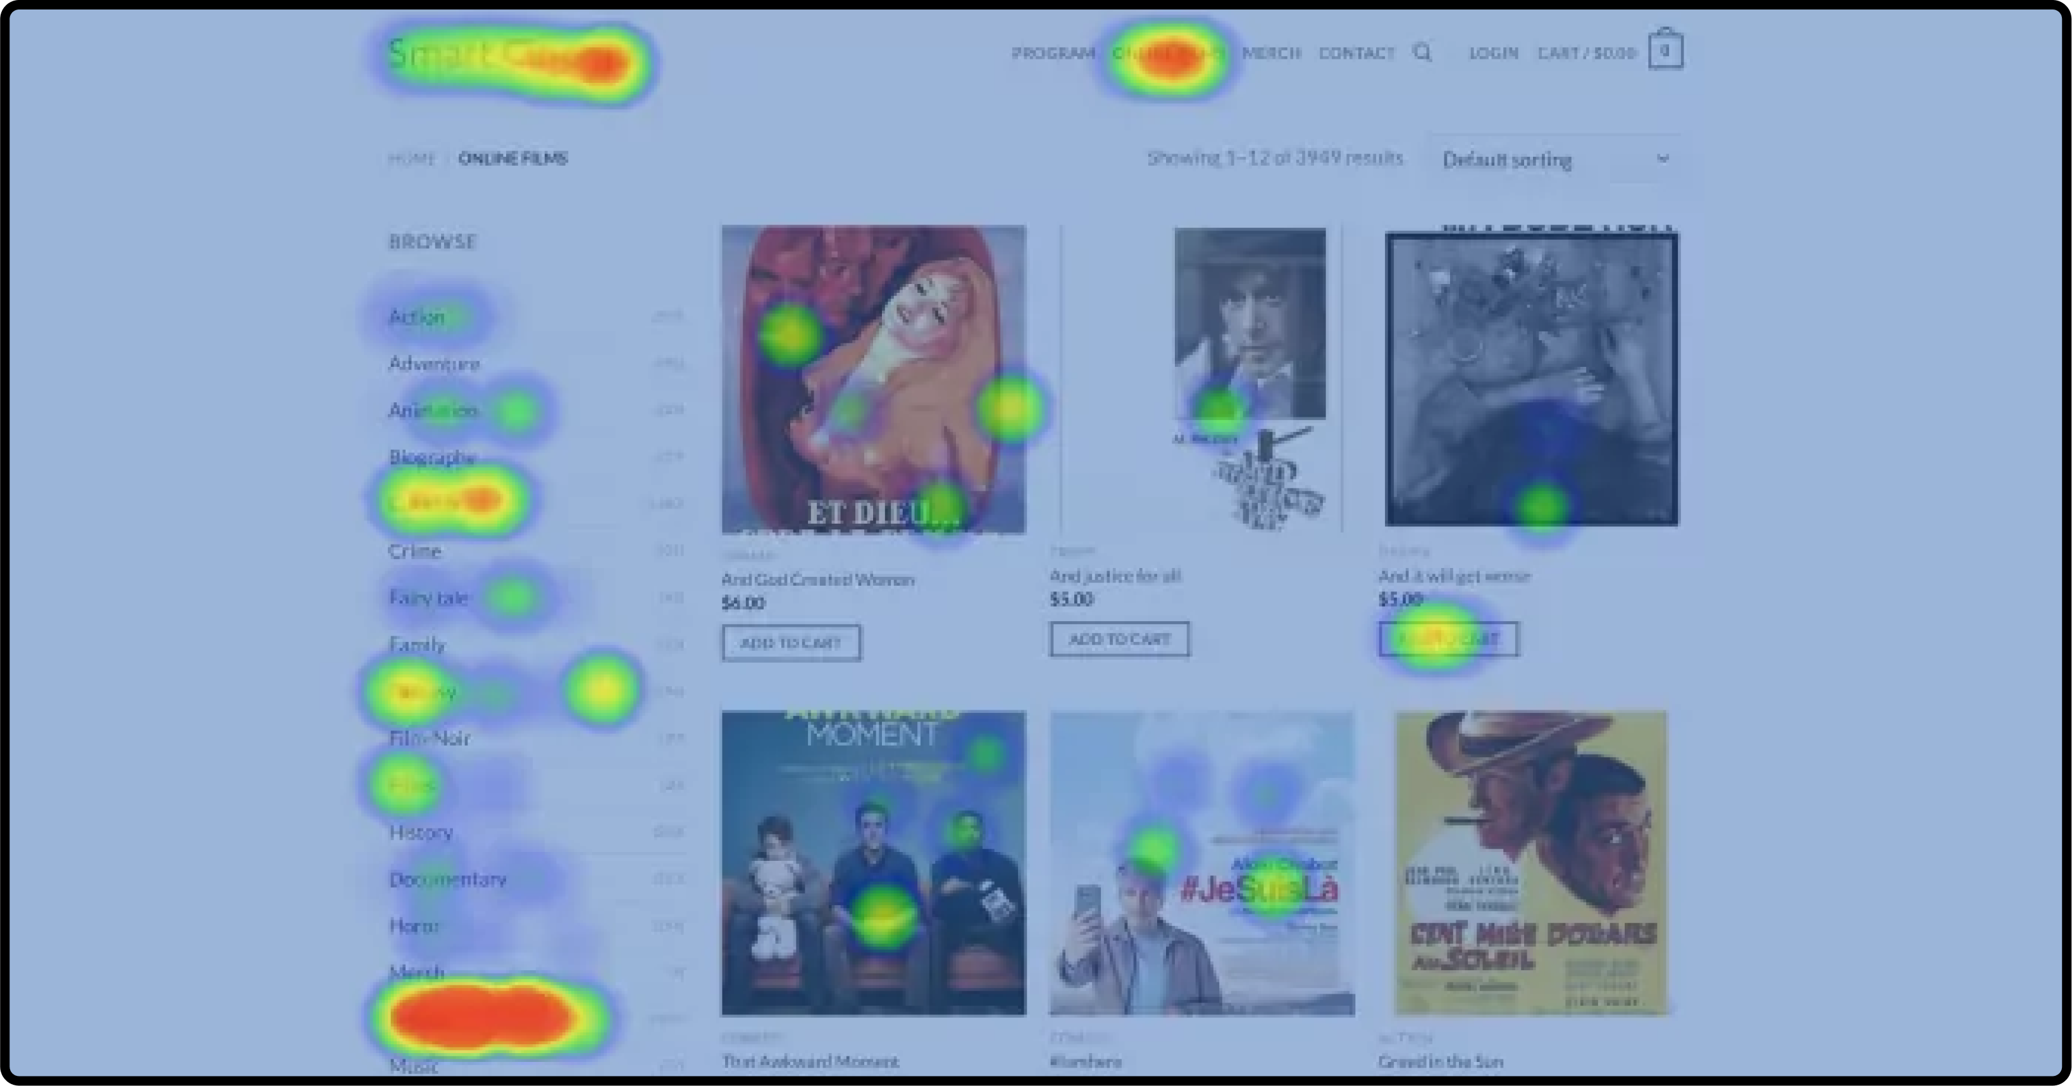Browse the Fairy tale genre
This screenshot has width=2072, height=1086.
(429, 597)
